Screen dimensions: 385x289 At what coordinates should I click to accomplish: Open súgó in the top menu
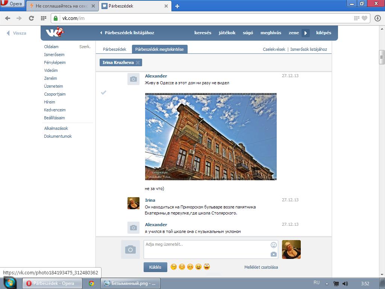pyautogui.click(x=248, y=33)
